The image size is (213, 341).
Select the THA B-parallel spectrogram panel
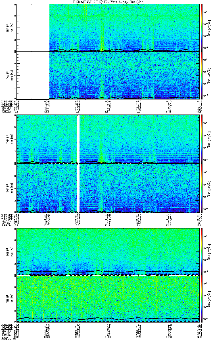click(108, 75)
